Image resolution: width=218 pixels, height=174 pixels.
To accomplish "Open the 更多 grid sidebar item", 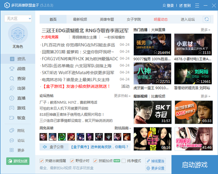I will (x=18, y=150).
